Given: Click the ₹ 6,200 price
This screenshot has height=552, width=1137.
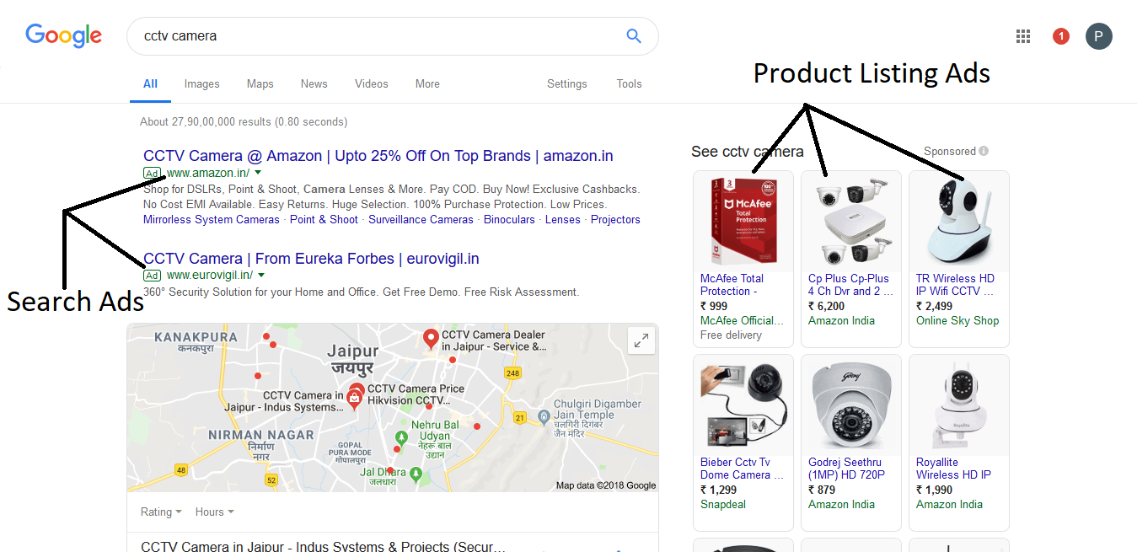Looking at the screenshot, I should tap(826, 306).
